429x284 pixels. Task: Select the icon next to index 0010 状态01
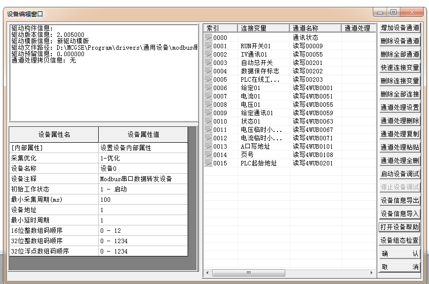click(x=208, y=121)
